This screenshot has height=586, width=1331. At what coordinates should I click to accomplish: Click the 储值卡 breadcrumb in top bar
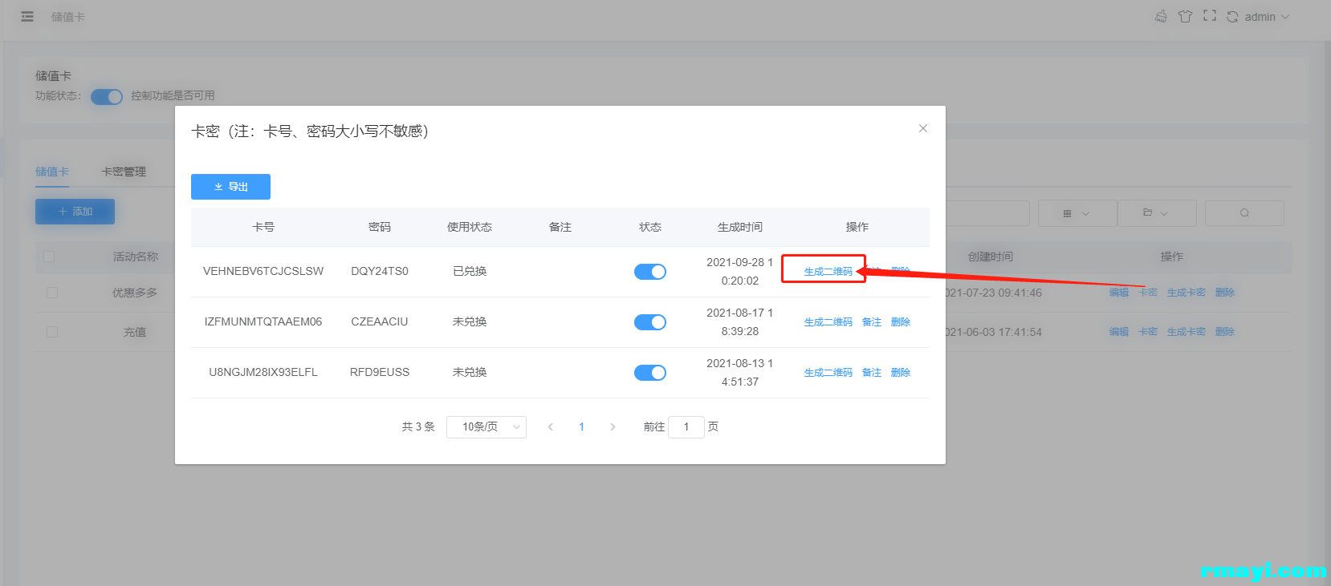pos(68,17)
